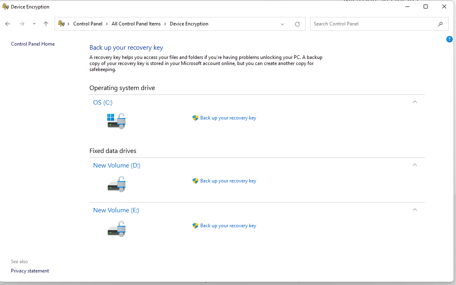Open recent pages with the history chevron

click(34, 24)
